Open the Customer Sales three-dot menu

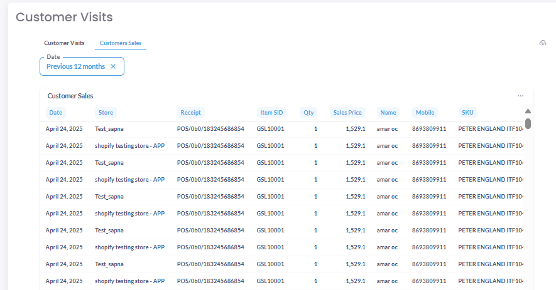tap(520, 96)
